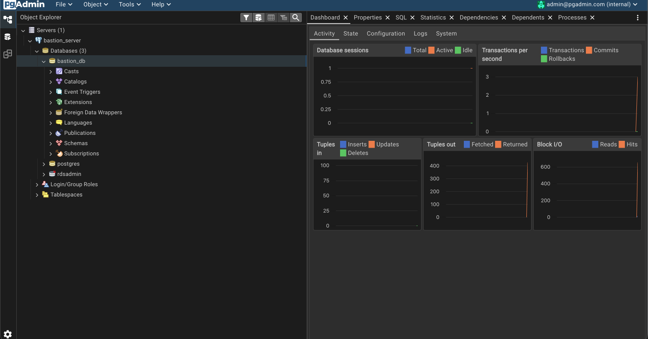Click the View Data table toolbar icon
This screenshot has height=339, width=648.
click(x=271, y=18)
